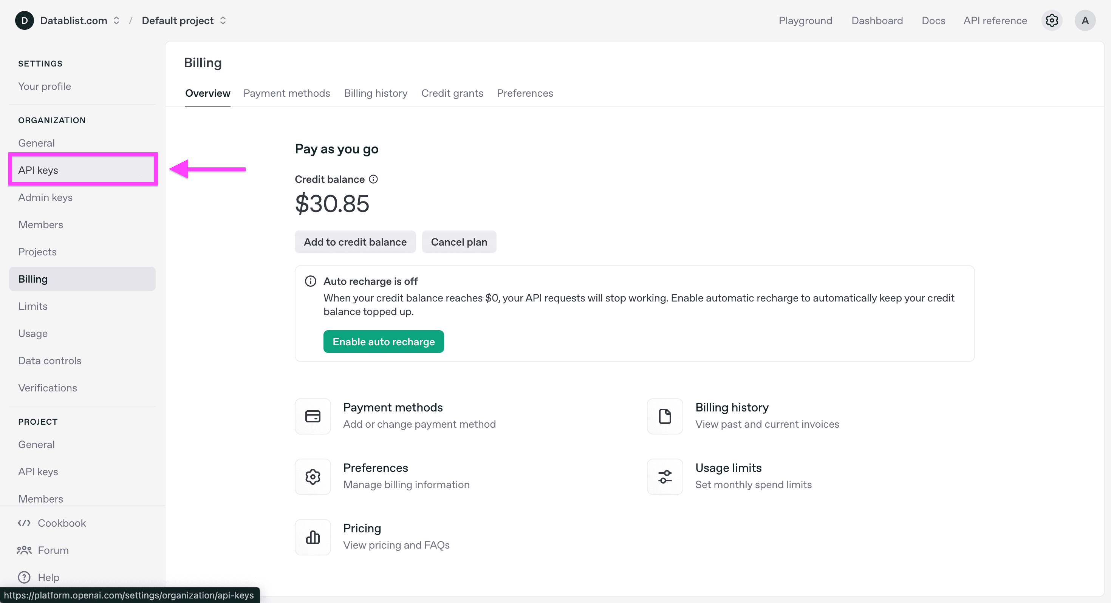Click the gear icon next to Preferences
This screenshot has width=1111, height=603.
coord(312,477)
